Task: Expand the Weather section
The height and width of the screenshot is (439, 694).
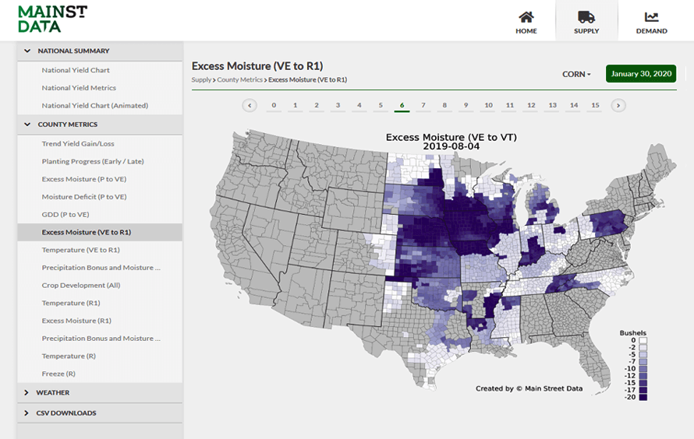Action: click(x=28, y=393)
